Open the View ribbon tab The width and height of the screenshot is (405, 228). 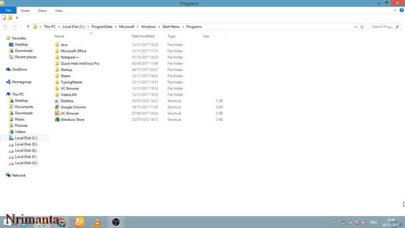point(59,11)
